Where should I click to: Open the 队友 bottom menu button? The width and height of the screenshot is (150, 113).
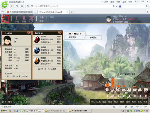[98, 102]
